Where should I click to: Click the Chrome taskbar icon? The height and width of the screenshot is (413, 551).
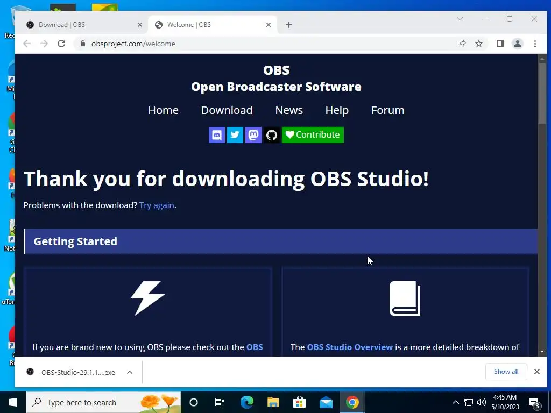click(352, 402)
